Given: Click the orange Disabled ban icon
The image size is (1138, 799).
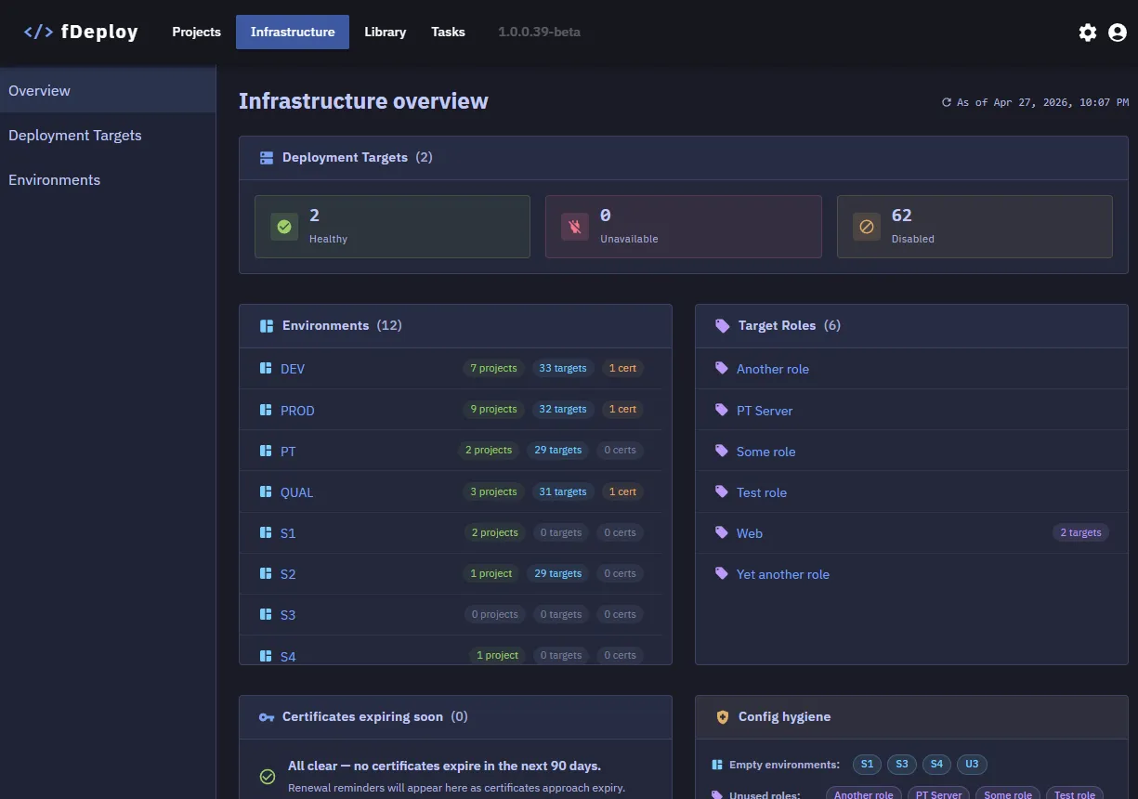Looking at the screenshot, I should [x=867, y=227].
